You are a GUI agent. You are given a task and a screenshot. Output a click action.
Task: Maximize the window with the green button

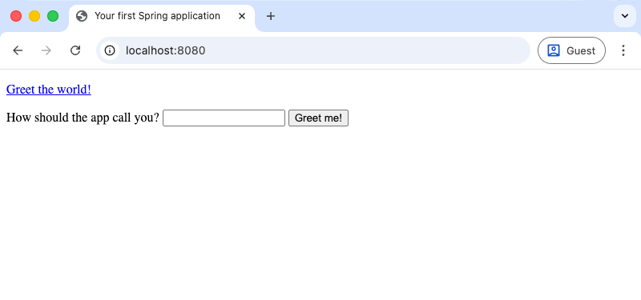[53, 16]
